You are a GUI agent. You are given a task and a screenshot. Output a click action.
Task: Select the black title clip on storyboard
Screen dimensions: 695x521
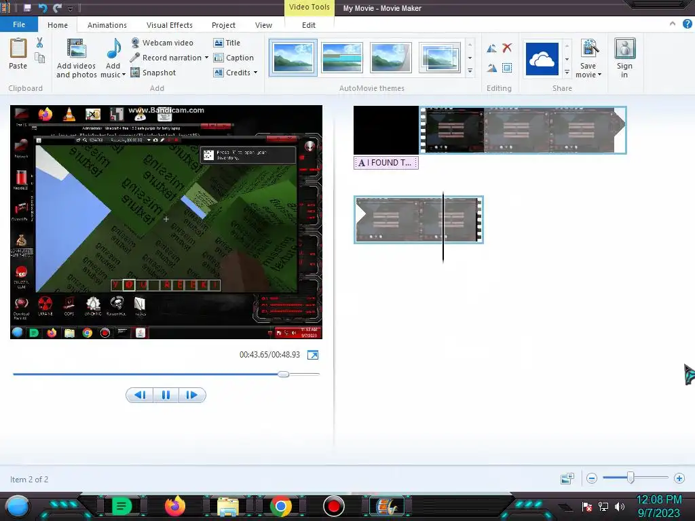386,130
